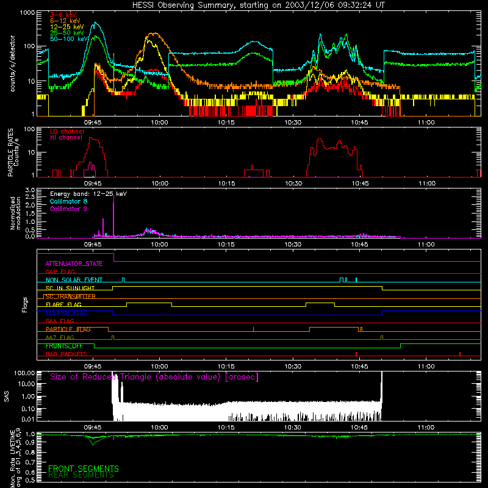The image size is (488, 488).
Task: Click the FRONT SEGMENTS legend label
Action: pos(84,468)
